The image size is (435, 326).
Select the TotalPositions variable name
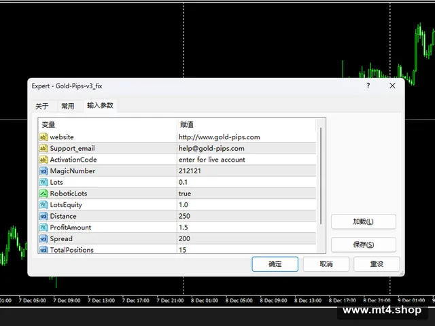[x=71, y=250]
